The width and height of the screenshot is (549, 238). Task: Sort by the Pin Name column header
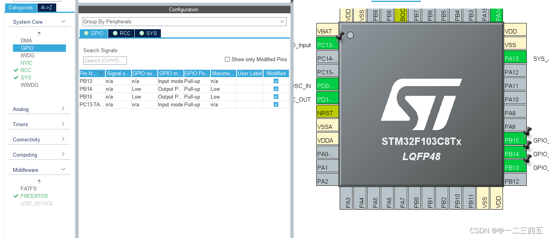[x=92, y=73]
